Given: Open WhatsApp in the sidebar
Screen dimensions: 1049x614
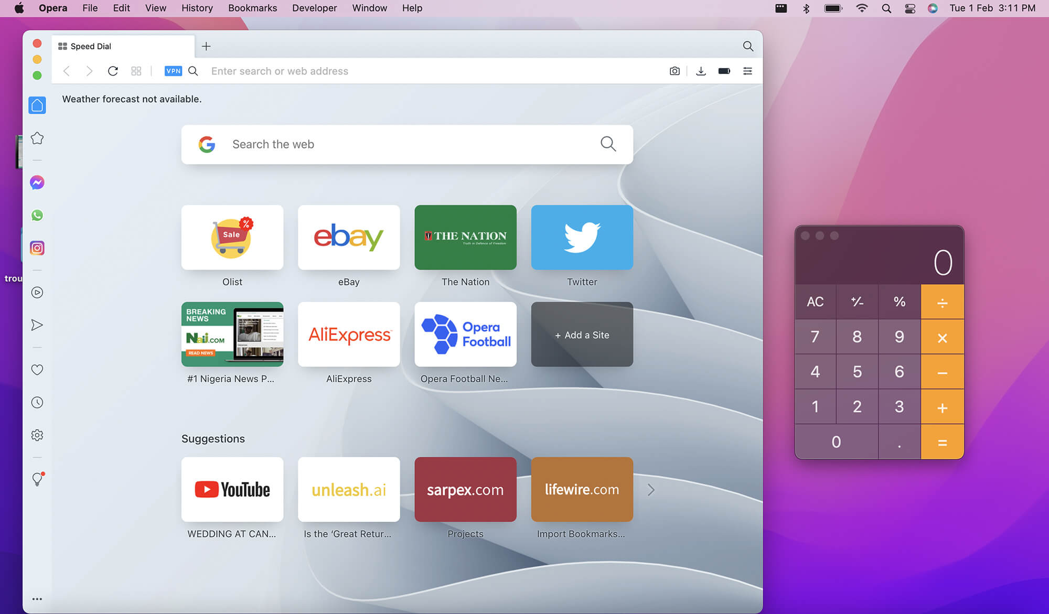Looking at the screenshot, I should [37, 215].
